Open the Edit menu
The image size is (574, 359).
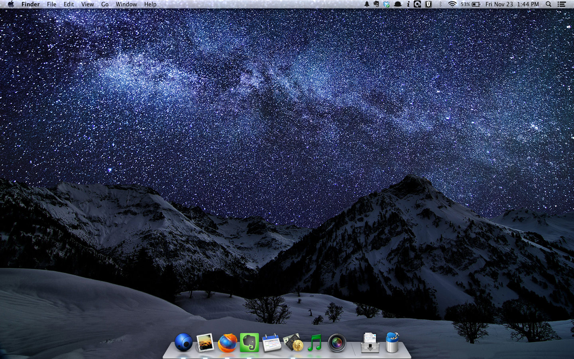69,4
